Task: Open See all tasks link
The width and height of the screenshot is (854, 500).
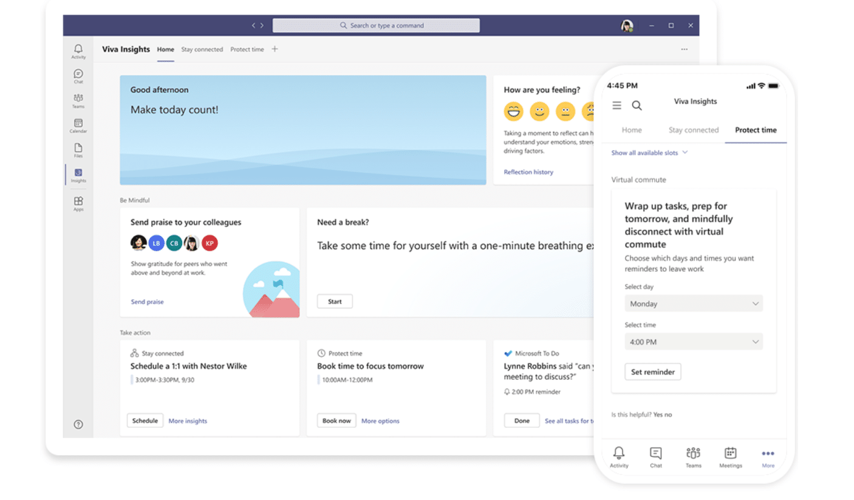Action: [569, 421]
